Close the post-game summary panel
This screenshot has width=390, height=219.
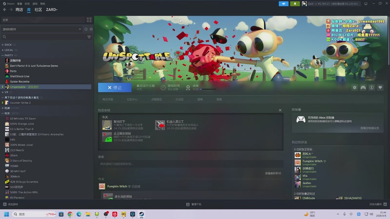[x=280, y=110]
